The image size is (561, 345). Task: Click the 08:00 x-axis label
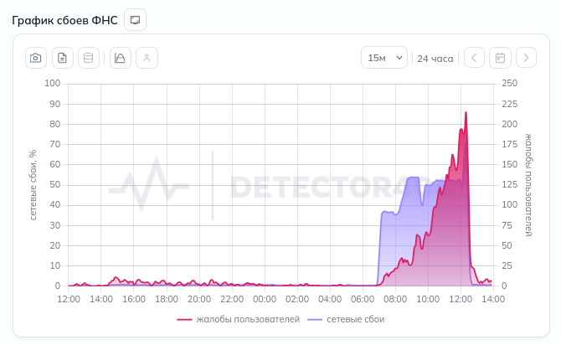point(395,299)
